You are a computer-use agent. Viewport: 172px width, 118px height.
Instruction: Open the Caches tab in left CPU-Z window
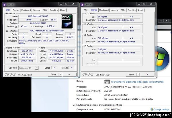16,10
